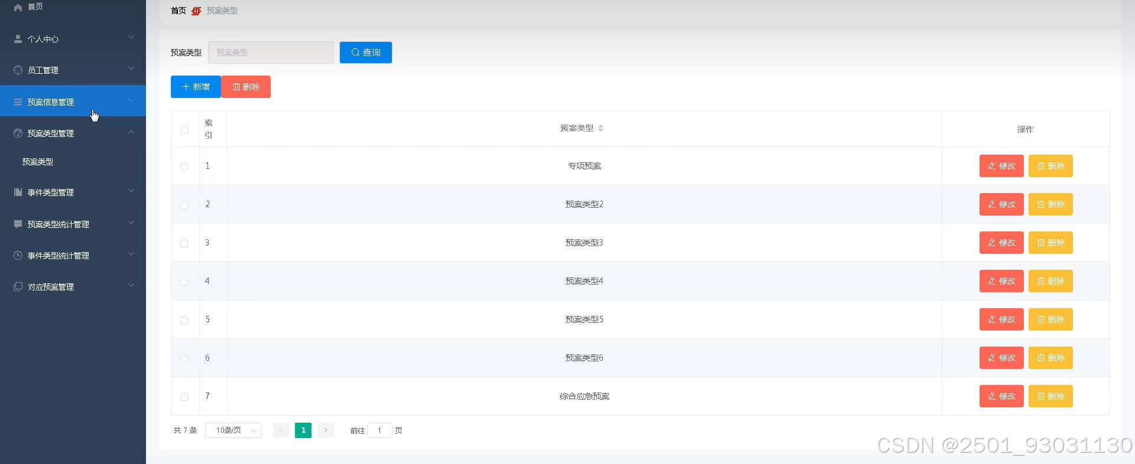
Task: Click the copy icon beside 对应预案管理
Action: point(18,287)
